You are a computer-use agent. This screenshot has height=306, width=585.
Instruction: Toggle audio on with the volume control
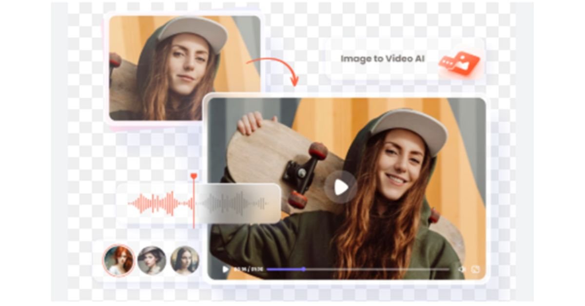tap(462, 268)
